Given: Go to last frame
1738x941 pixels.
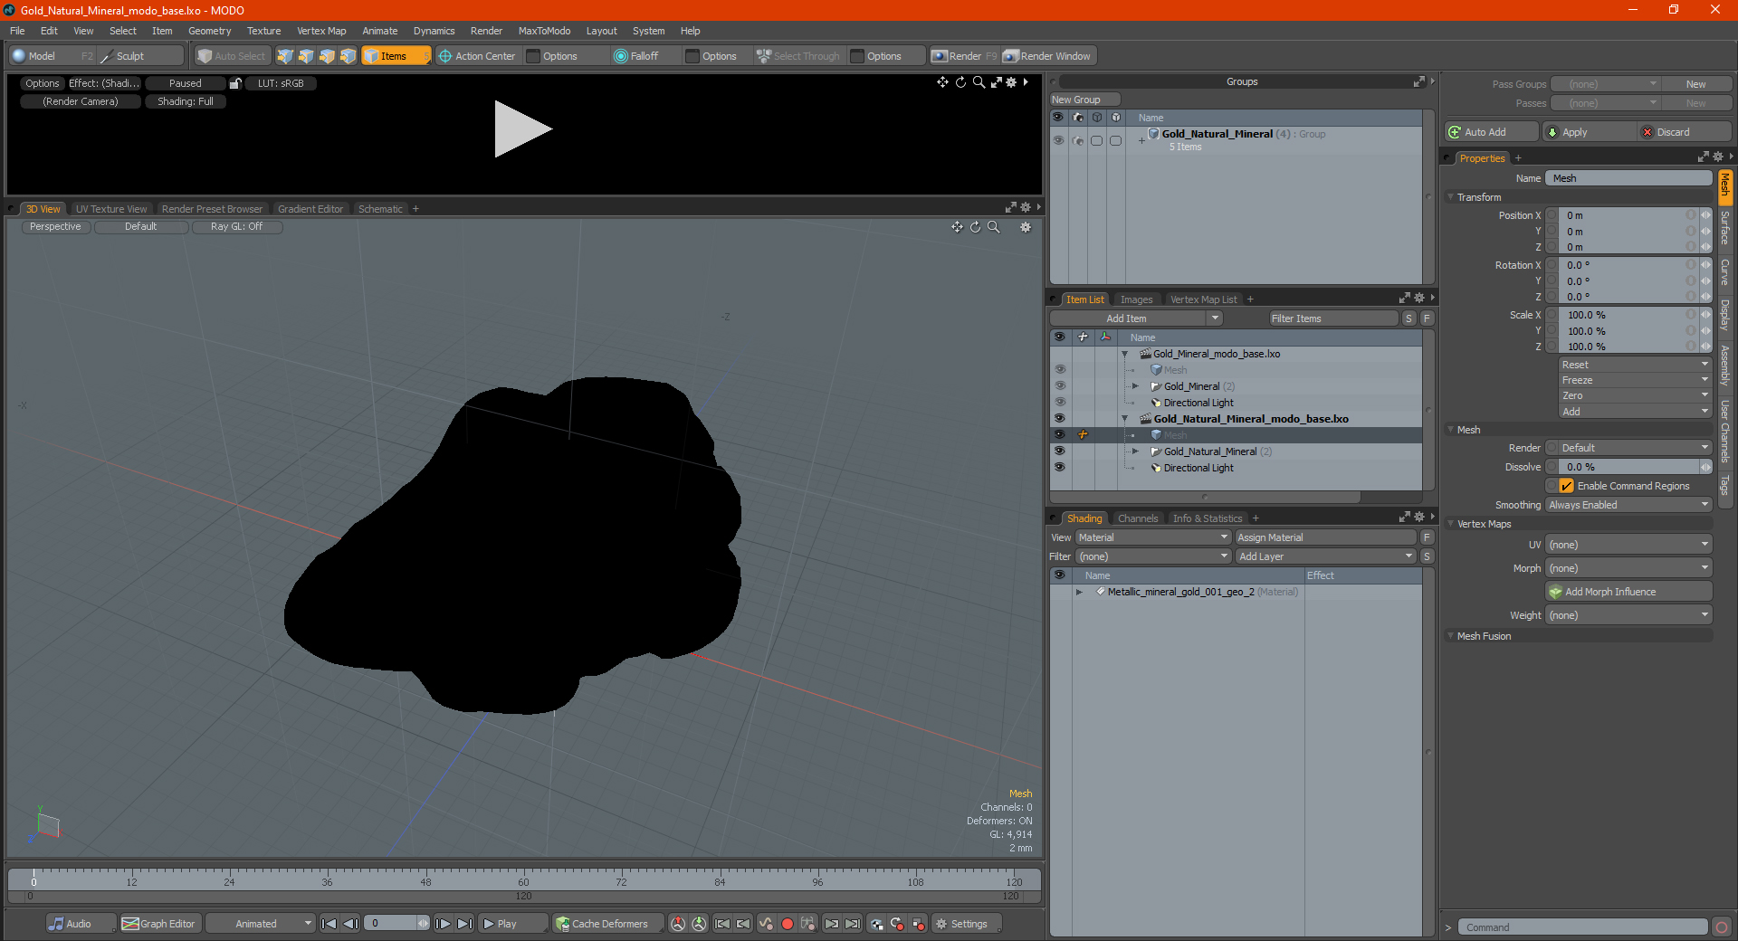Looking at the screenshot, I should click(464, 924).
